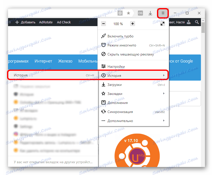Image resolution: width=213 pixels, height=175 pixels.
Task: Expand История submenu arrow
Action: pos(164,75)
